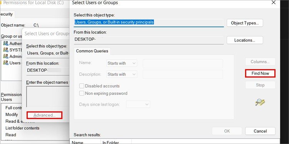Tick the Non expiring password checkbox
The width and height of the screenshot is (289, 144).
coord(82,93)
